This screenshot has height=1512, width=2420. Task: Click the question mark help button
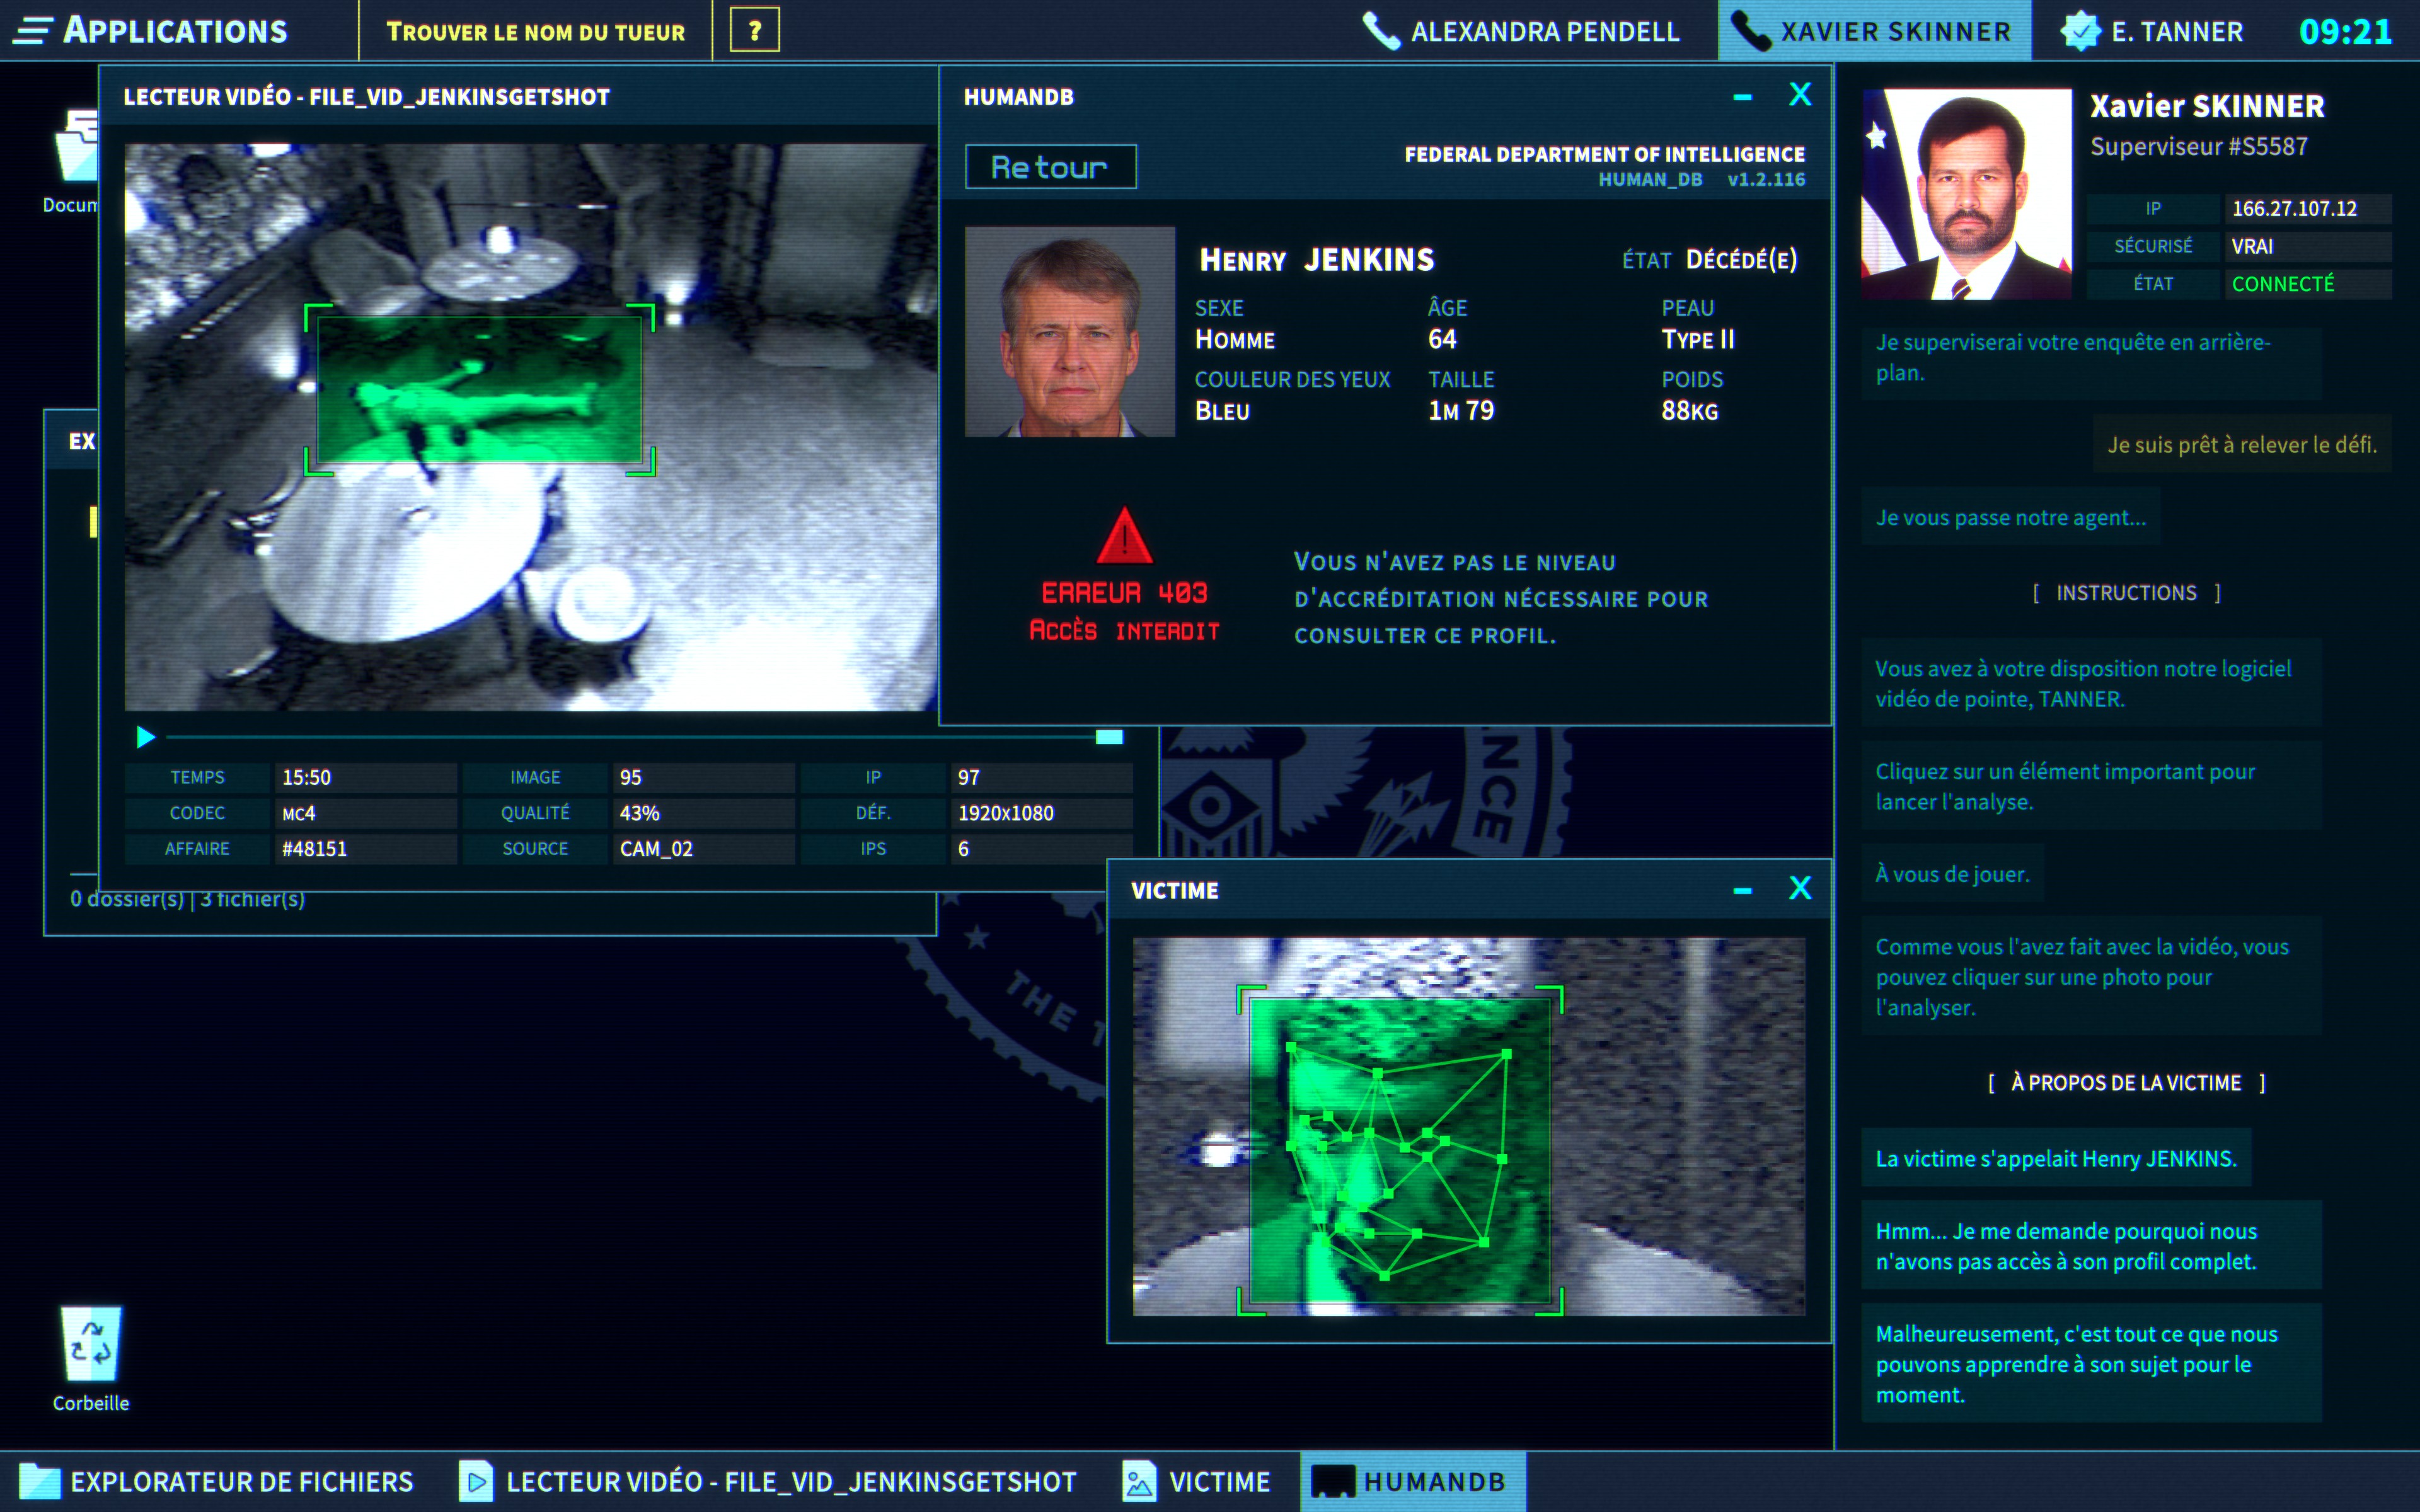coord(755,31)
